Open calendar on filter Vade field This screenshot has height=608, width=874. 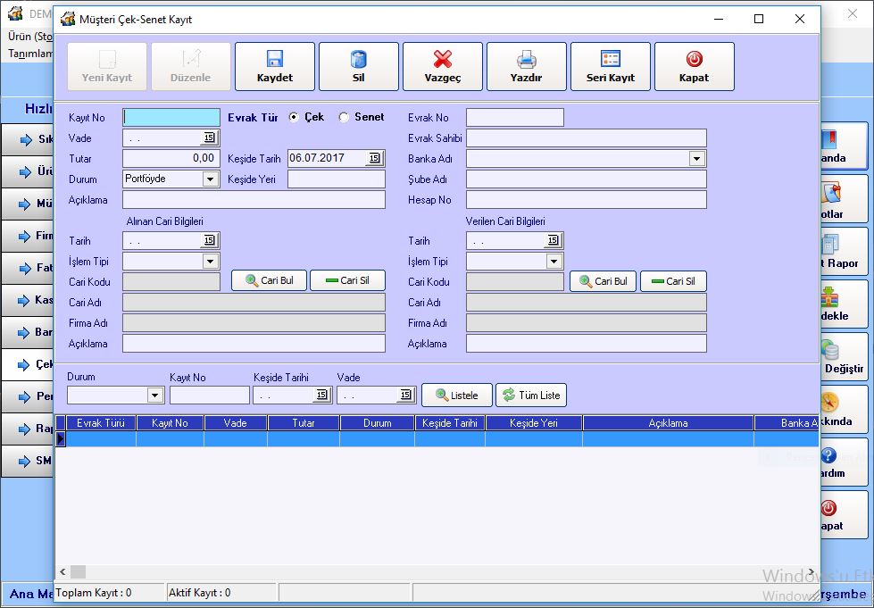point(405,396)
